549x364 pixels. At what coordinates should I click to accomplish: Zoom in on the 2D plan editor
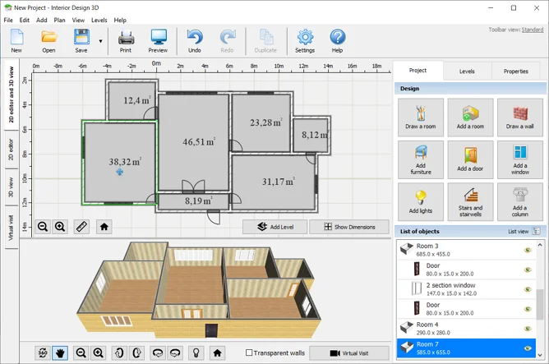click(60, 227)
